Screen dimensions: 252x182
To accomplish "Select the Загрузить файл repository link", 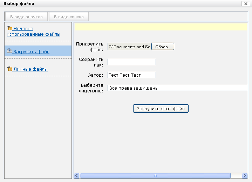I will [31, 52].
